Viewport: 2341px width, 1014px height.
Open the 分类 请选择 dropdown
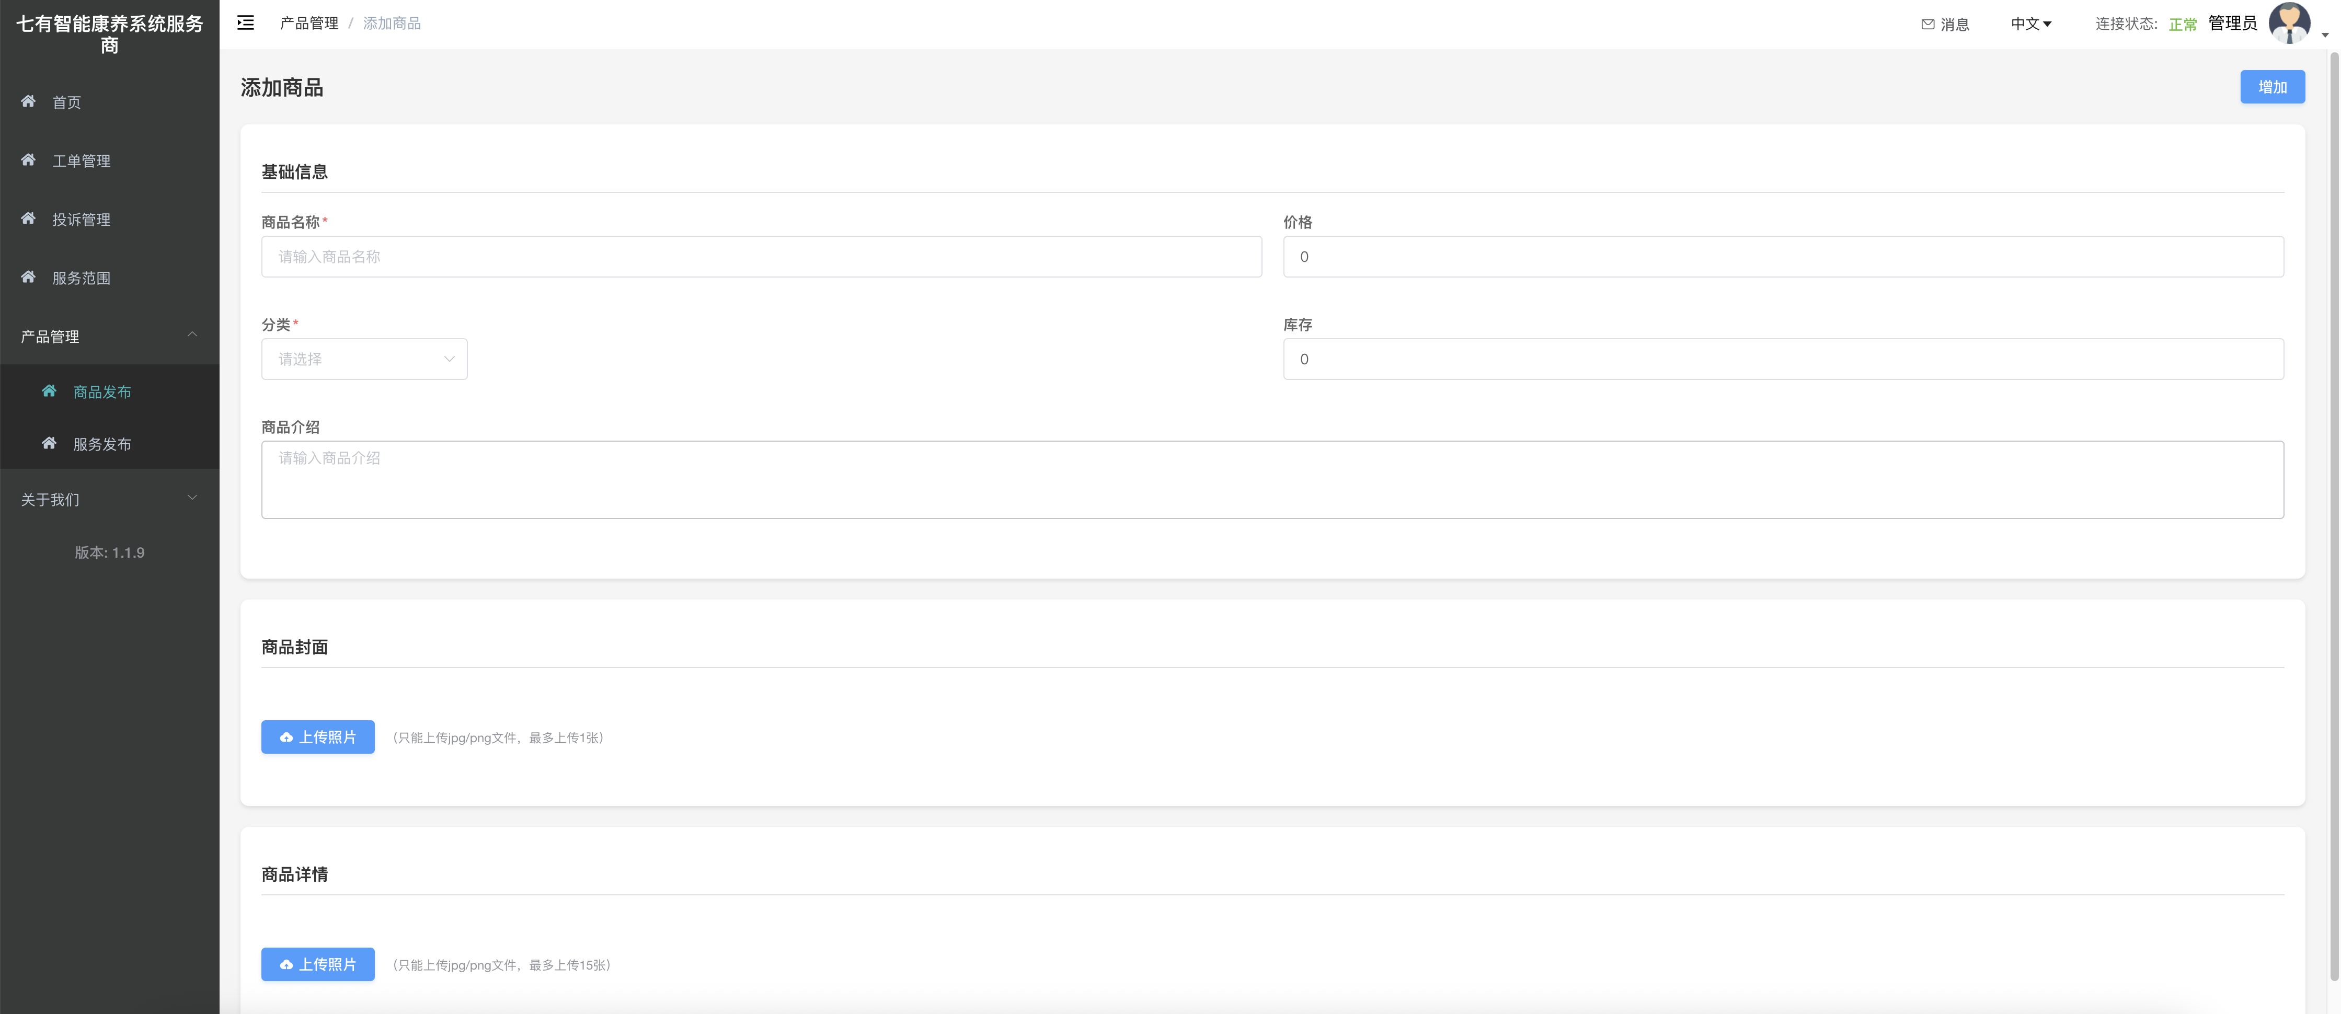coord(364,359)
